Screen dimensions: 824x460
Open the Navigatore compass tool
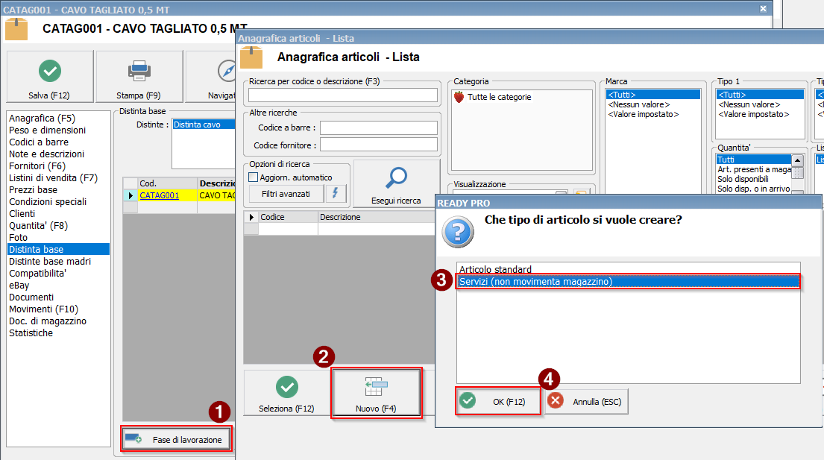tap(227, 71)
